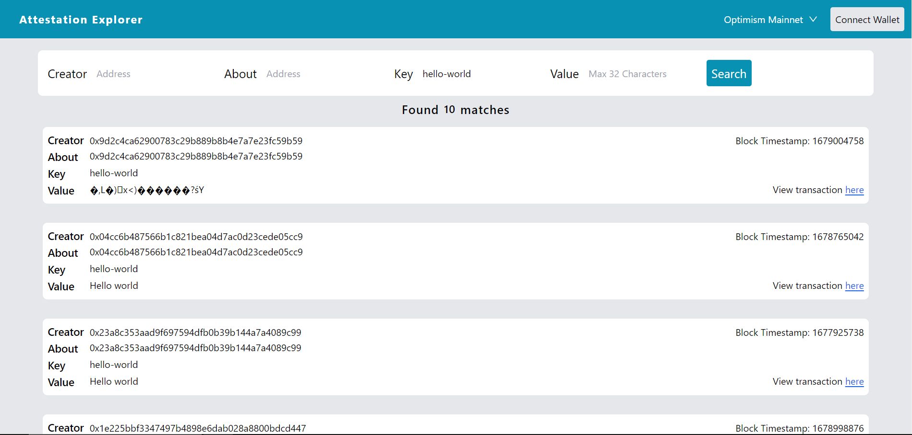Viewport: 912px width, 435px height.
Task: Select about address 0x04cc6b487566b1c821bea04d7ac0d23cede05cc9
Action: [x=196, y=252]
